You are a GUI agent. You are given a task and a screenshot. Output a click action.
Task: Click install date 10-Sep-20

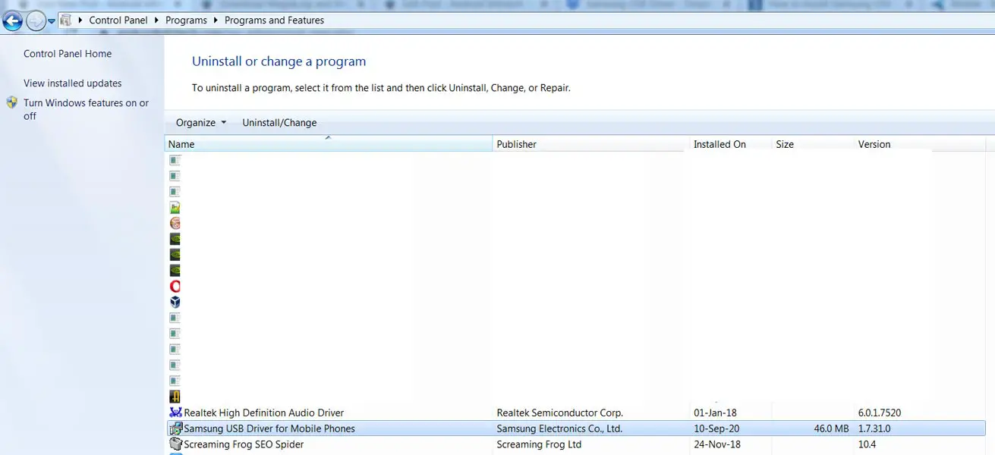tap(715, 428)
